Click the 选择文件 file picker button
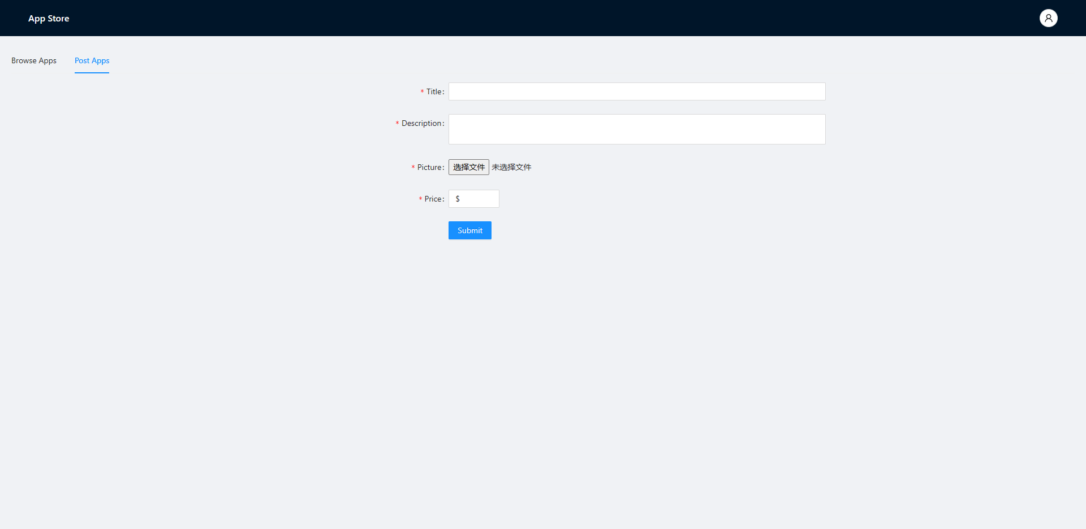The height and width of the screenshot is (529, 1086). (x=468, y=167)
